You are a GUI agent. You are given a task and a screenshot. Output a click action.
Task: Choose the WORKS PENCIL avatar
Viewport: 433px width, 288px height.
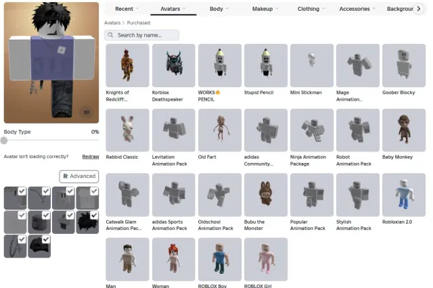pos(219,66)
